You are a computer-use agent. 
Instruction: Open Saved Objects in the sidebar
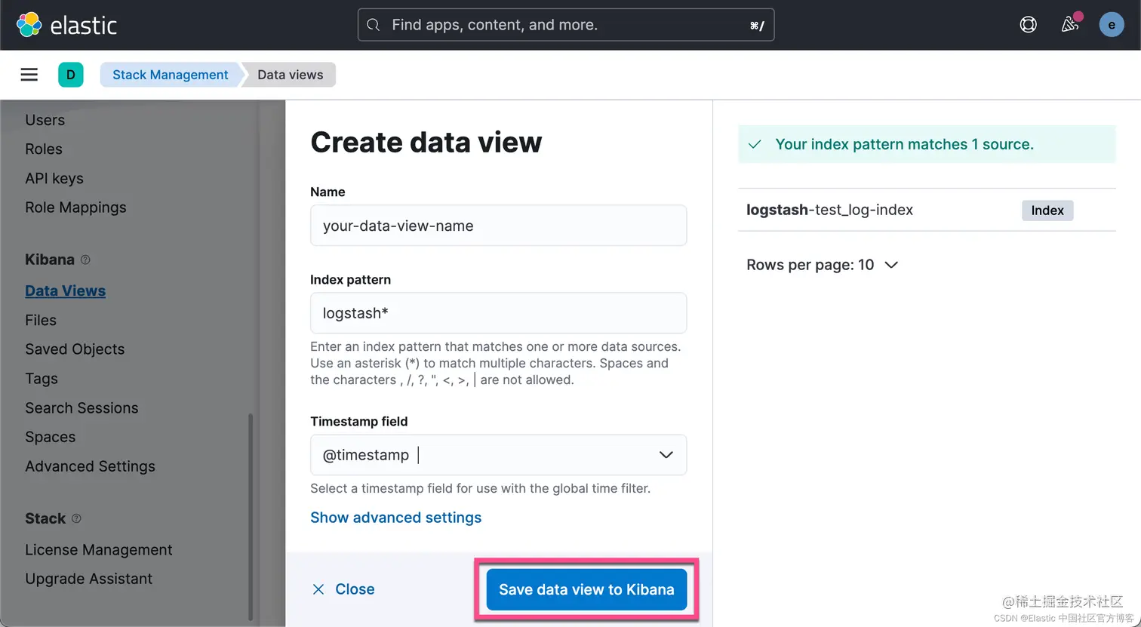(75, 349)
